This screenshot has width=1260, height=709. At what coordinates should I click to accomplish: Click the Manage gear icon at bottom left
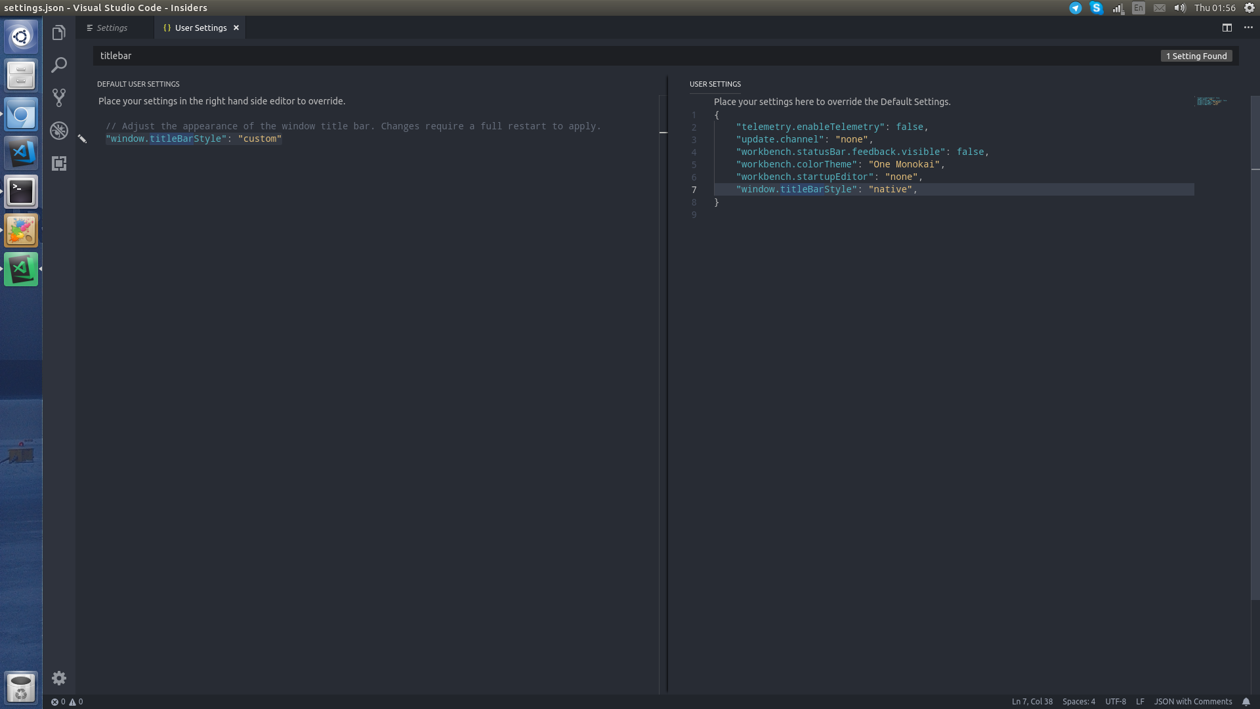pos(59,677)
